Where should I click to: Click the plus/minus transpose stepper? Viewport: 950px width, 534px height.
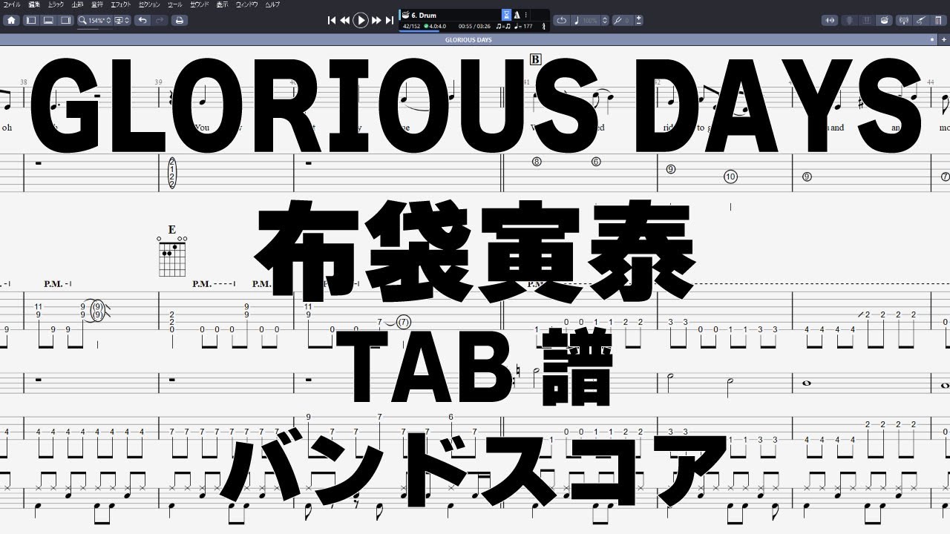(638, 20)
